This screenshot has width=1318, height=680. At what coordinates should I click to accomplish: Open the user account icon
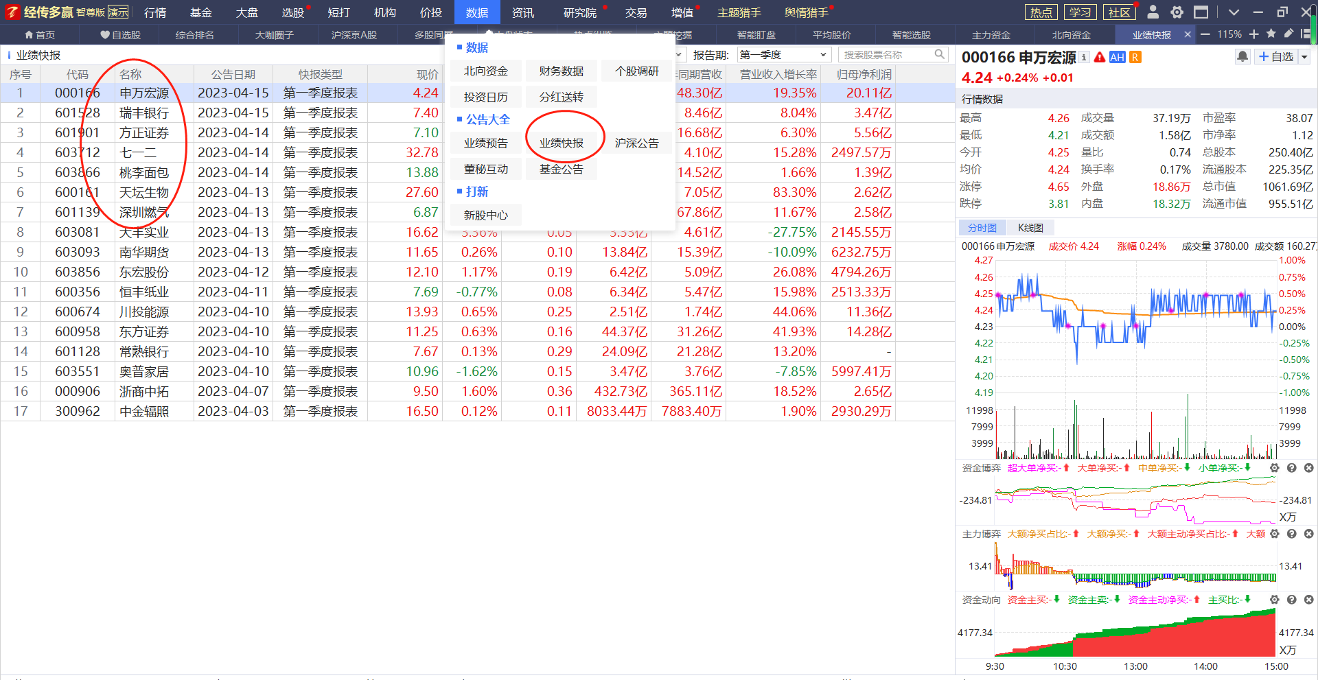[1153, 12]
